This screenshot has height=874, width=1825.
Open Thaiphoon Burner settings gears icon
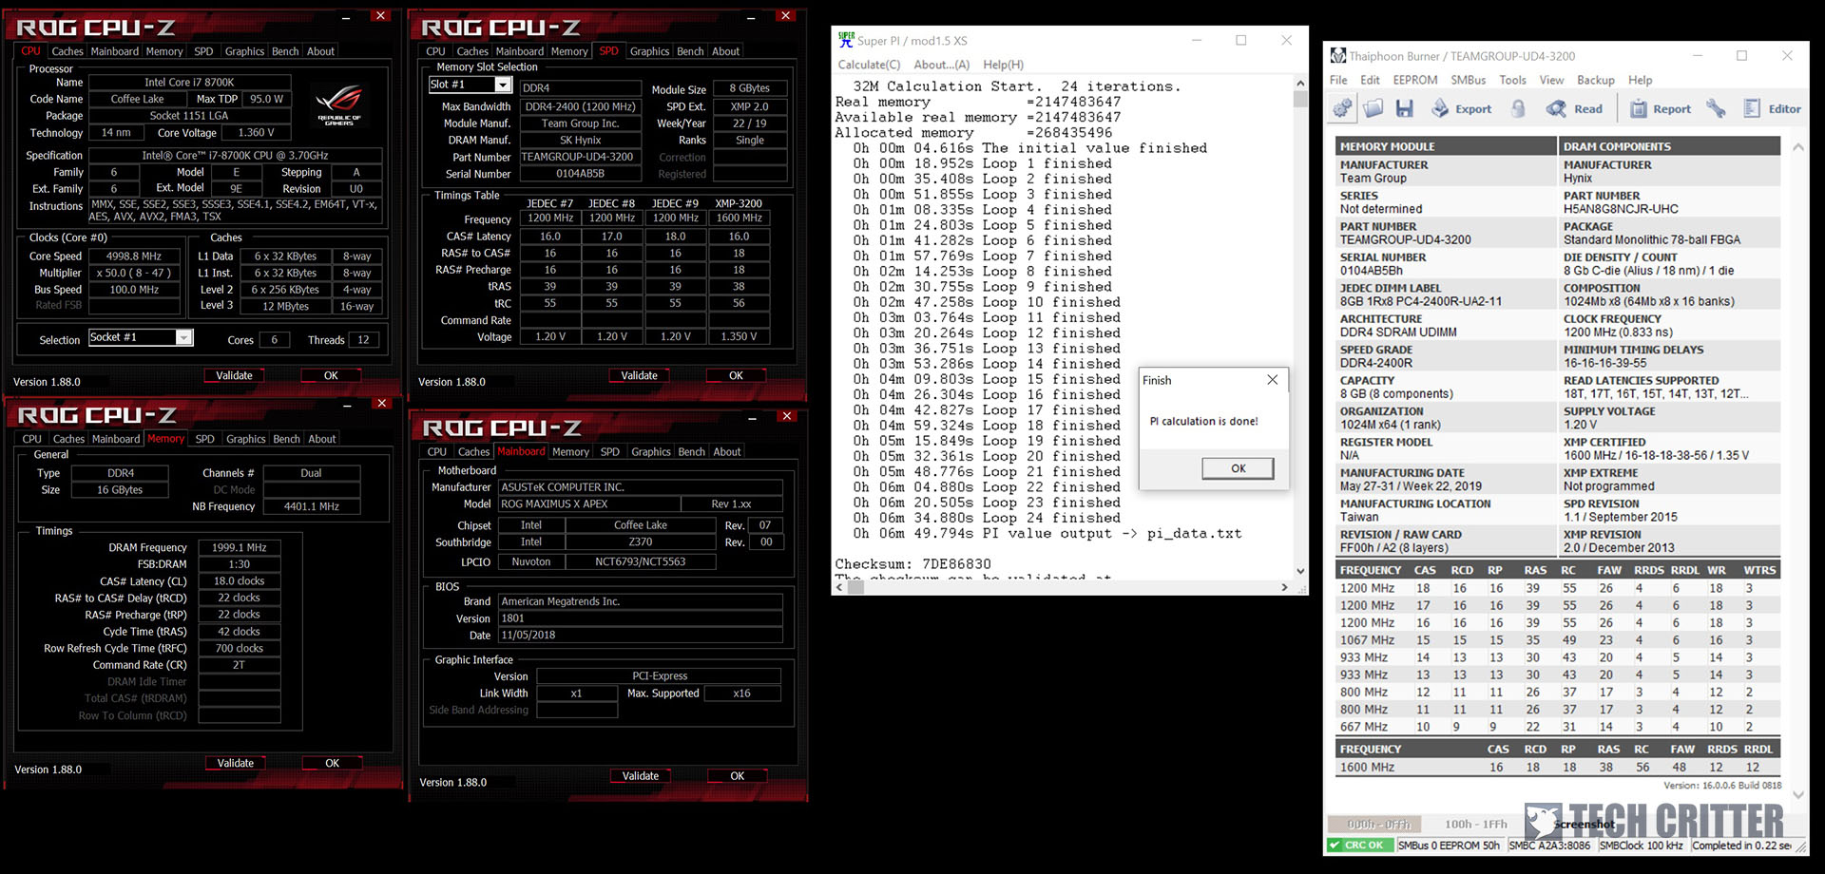1342,108
